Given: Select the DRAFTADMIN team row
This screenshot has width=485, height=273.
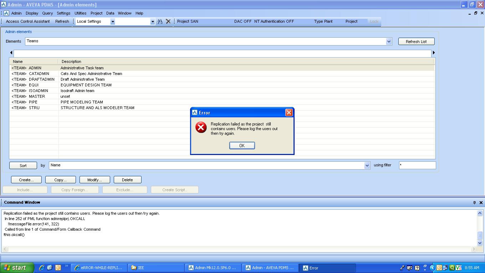Looking at the screenshot, I should coord(222,79).
